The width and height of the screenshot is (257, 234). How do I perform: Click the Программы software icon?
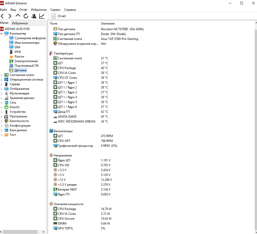click(x=6, y=117)
